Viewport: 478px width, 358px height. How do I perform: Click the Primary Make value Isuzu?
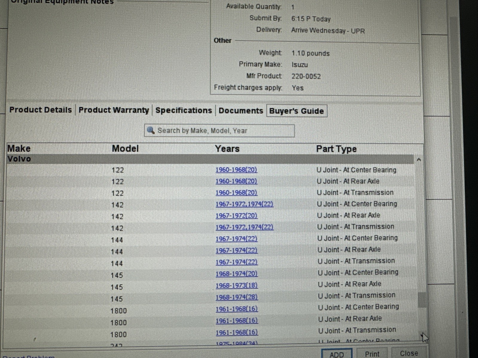tap(300, 65)
